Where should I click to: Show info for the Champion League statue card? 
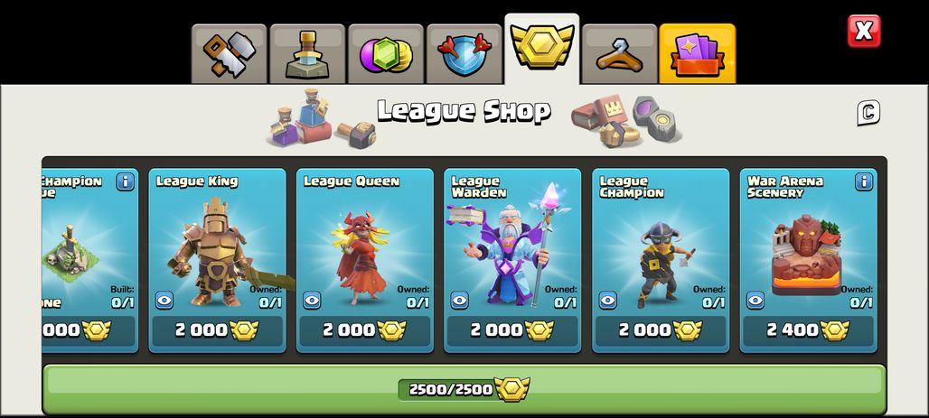pyautogui.click(x=125, y=181)
